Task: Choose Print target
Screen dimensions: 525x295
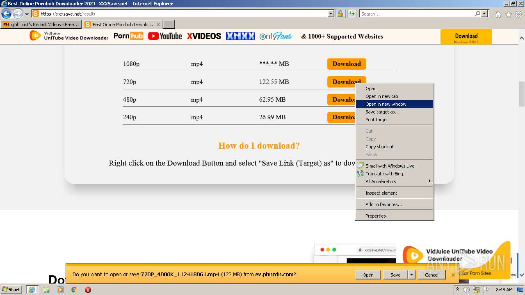Action: point(394,120)
